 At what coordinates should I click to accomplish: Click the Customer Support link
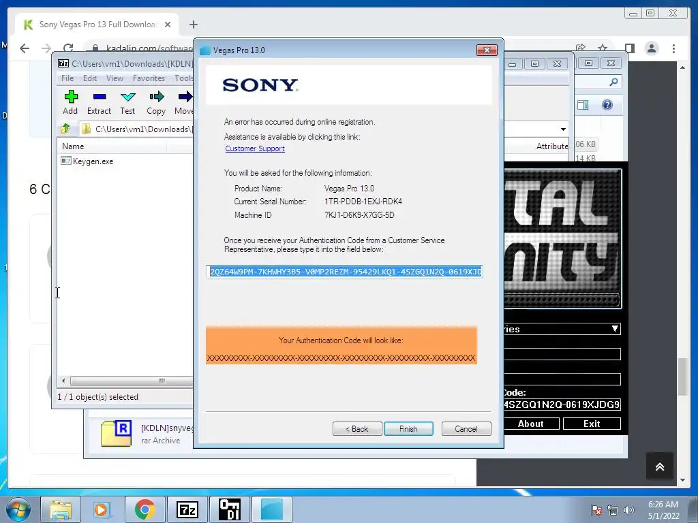click(255, 148)
